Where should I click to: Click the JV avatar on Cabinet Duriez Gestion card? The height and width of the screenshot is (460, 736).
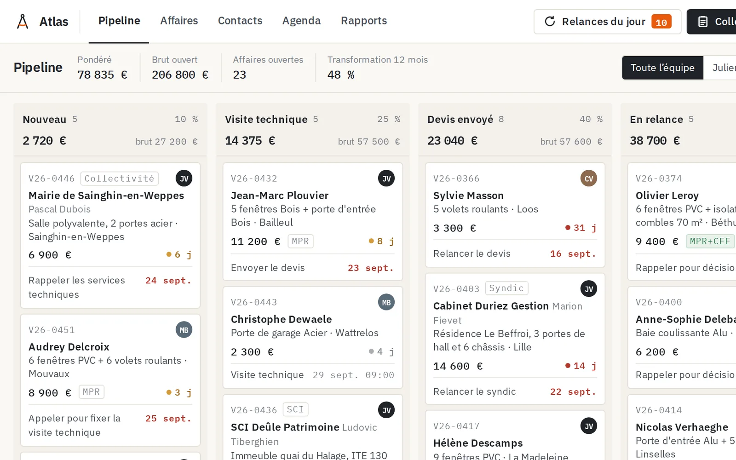pyautogui.click(x=589, y=289)
